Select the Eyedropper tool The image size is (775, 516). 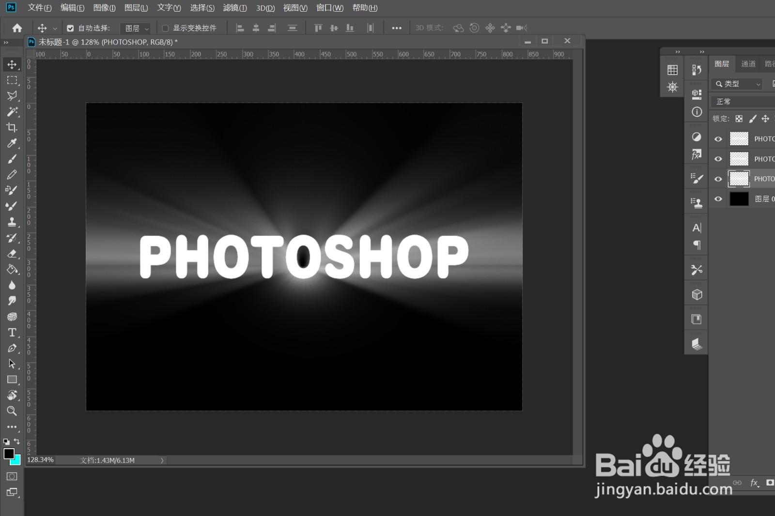tap(12, 143)
